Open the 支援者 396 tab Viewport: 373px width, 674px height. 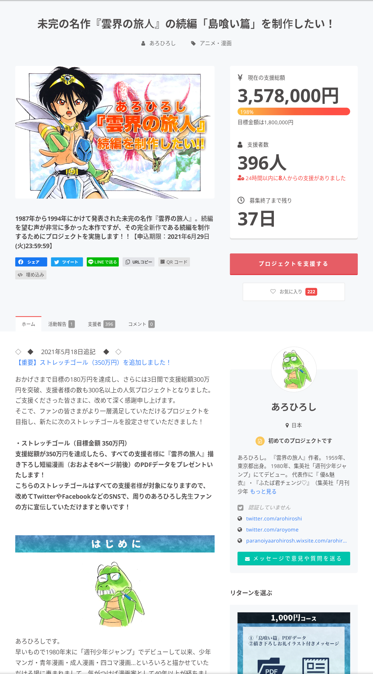(101, 324)
